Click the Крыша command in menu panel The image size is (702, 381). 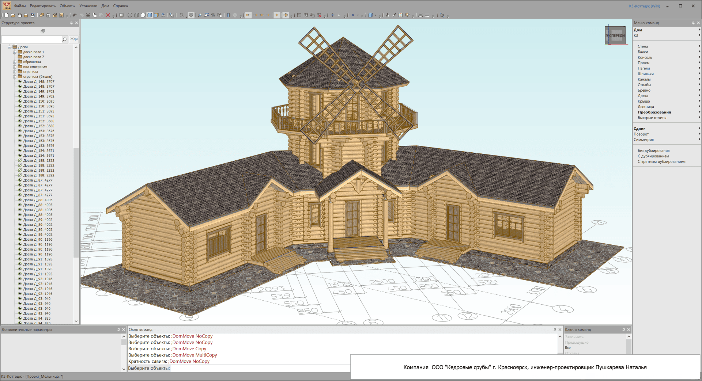[x=643, y=102]
